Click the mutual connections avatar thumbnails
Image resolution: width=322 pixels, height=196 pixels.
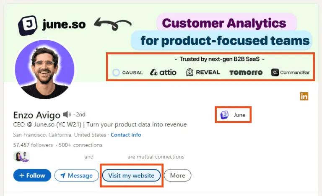coord(22,157)
